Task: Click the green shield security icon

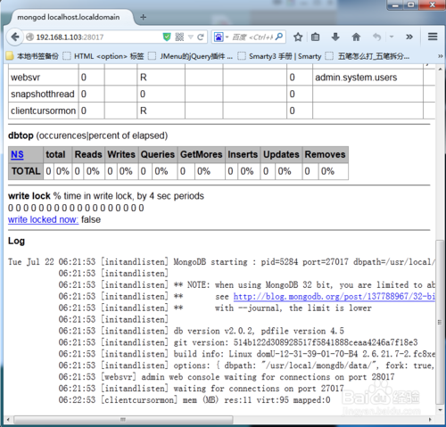Action: click(x=167, y=37)
